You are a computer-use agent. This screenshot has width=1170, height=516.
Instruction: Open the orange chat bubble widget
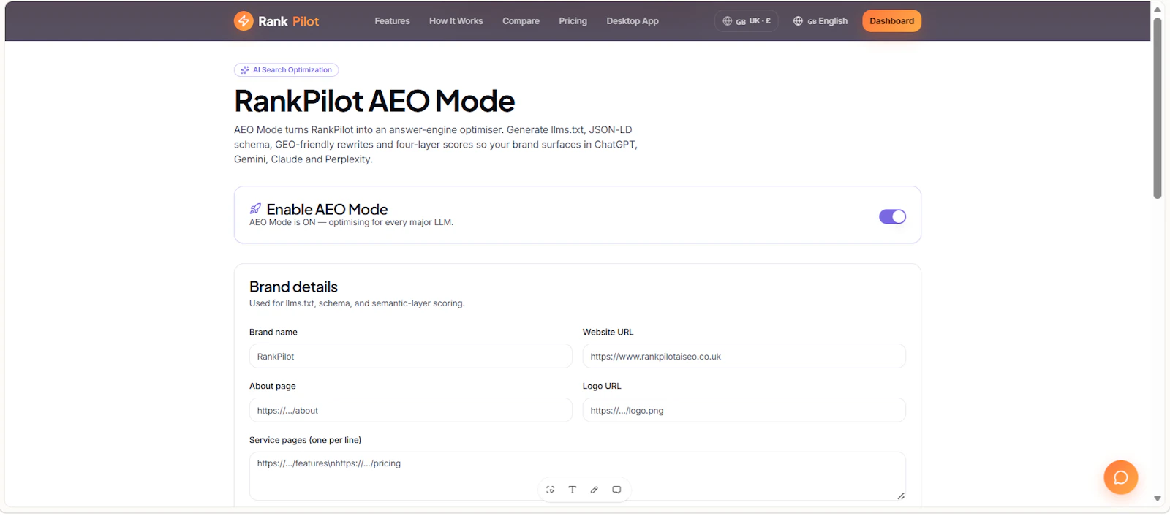pos(1120,477)
